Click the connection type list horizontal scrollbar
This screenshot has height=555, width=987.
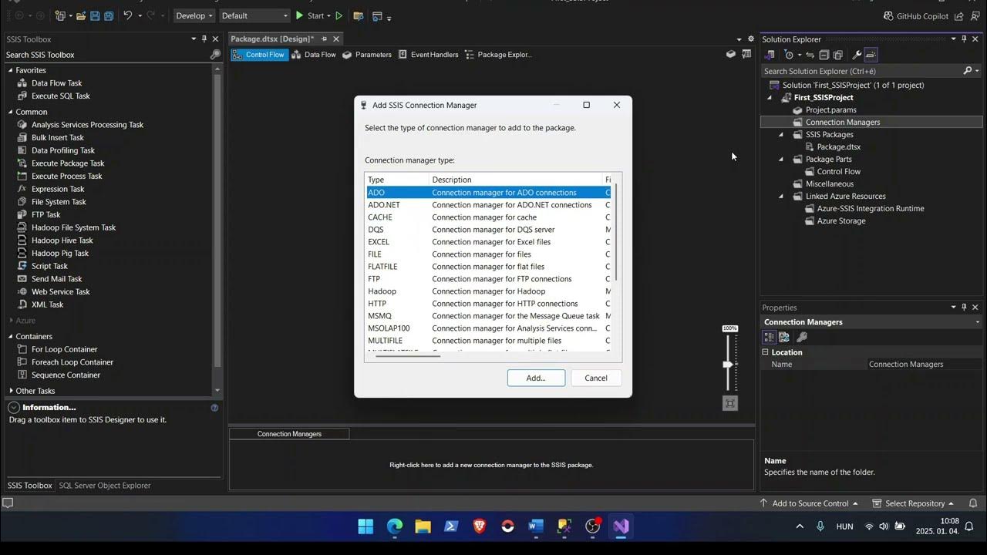click(408, 355)
